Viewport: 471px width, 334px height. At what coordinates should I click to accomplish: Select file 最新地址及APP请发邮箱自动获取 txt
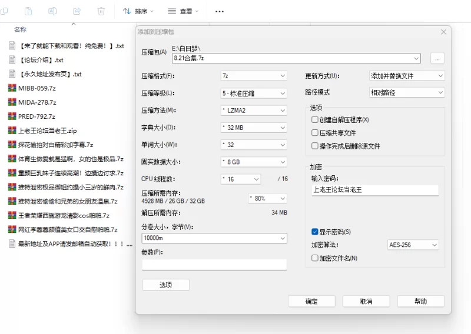[x=75, y=243]
